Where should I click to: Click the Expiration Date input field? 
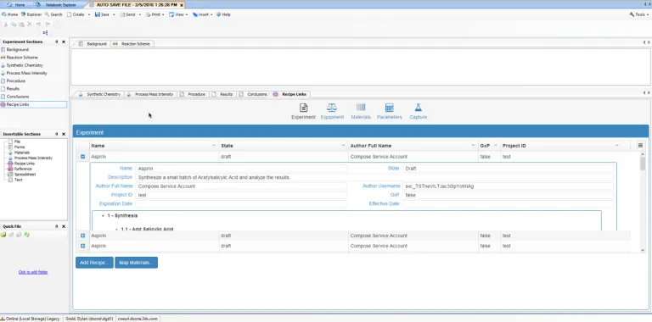point(241,203)
